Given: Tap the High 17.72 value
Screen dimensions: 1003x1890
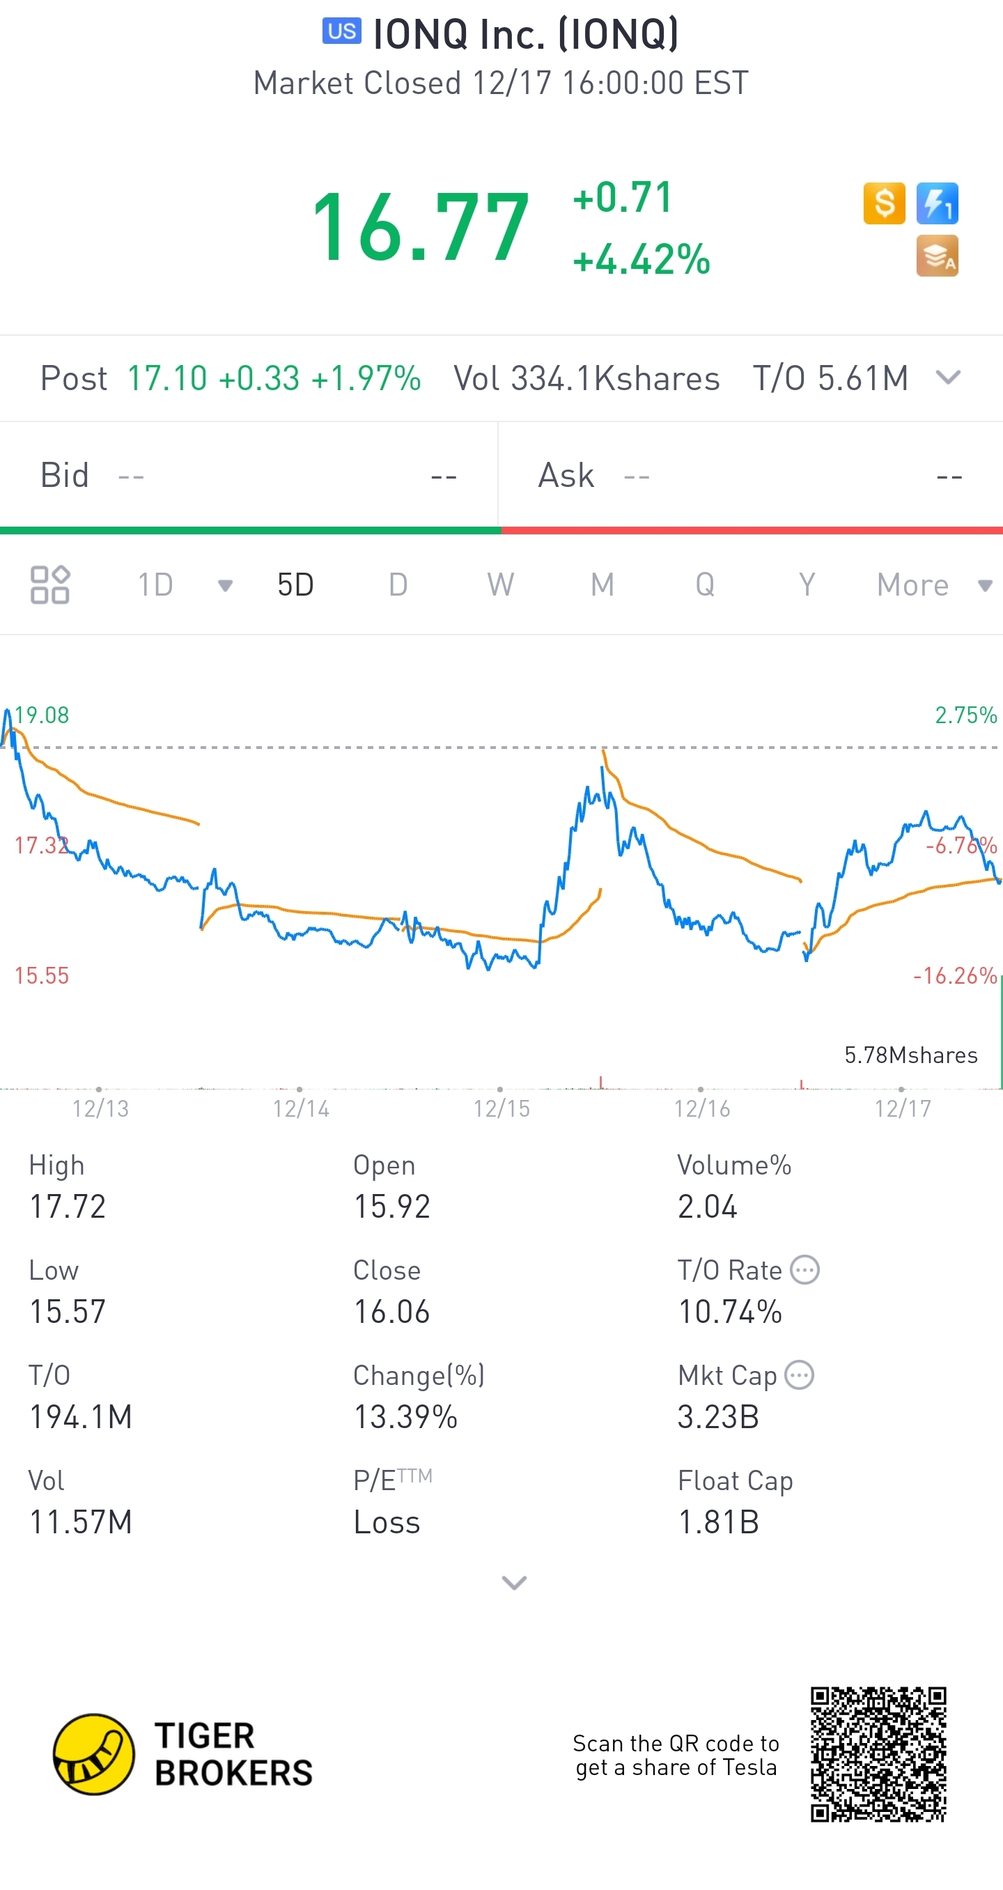Looking at the screenshot, I should [x=68, y=1207].
